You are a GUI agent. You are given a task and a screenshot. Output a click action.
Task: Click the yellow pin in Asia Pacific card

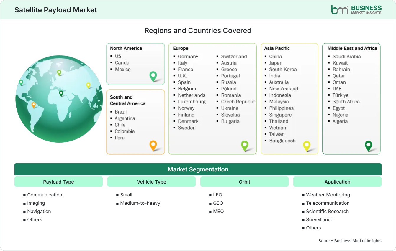(x=307, y=146)
